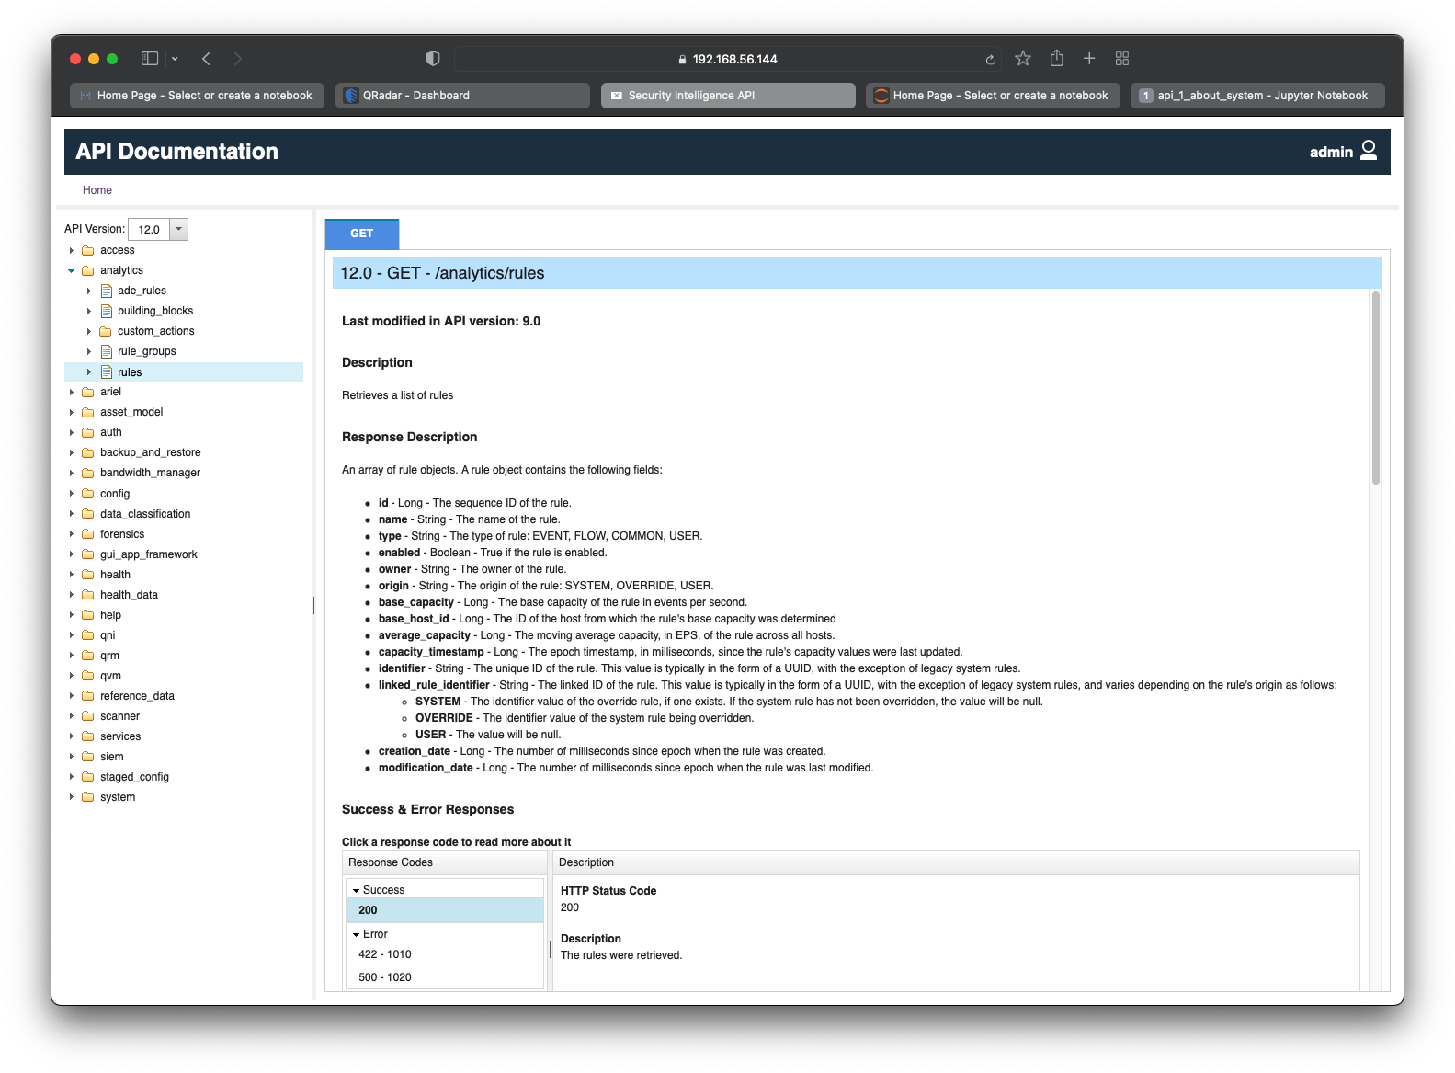Toggle the Safari sidebar icon

[x=149, y=59]
